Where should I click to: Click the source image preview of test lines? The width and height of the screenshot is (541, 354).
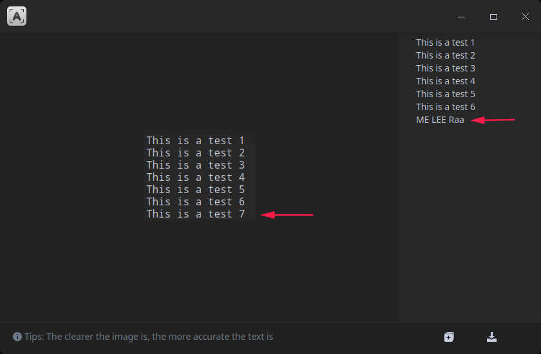(x=200, y=177)
